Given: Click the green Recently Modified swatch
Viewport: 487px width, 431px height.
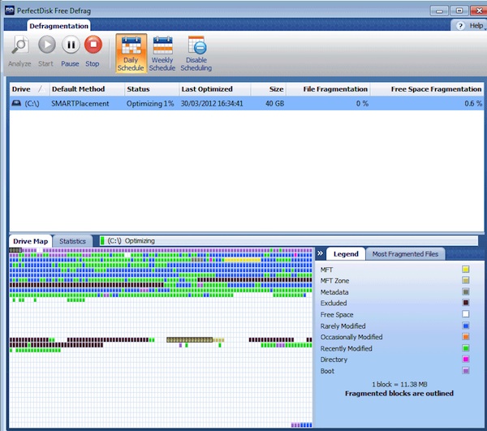Looking at the screenshot, I should pos(465,348).
